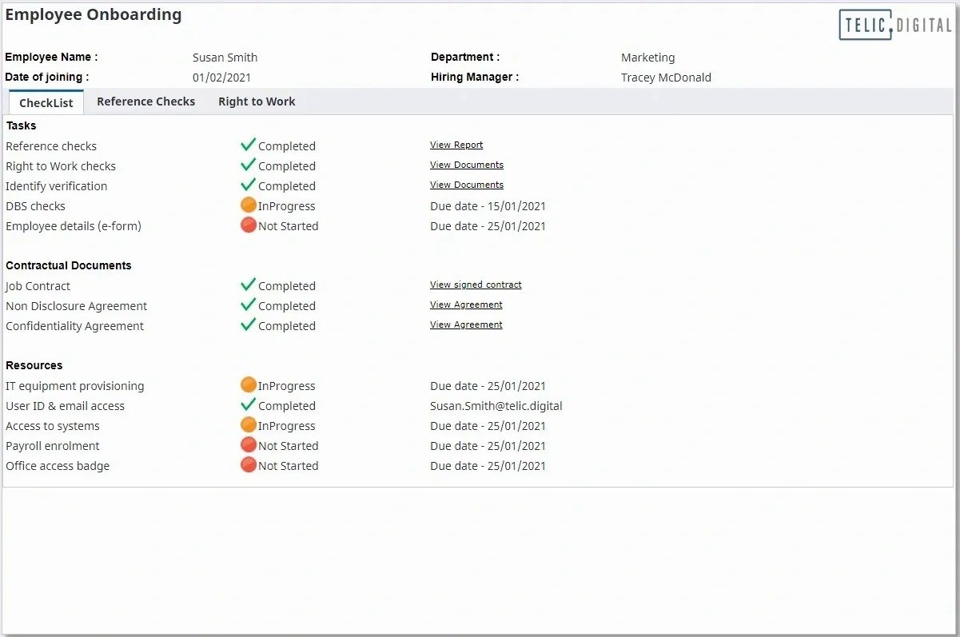View Agreement for Confidentiality Agreement
Screen dimensions: 960x637
466,324
